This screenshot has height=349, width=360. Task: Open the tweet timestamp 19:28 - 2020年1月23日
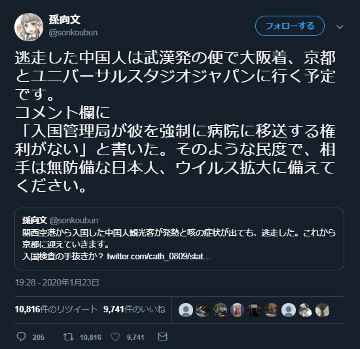click(57, 282)
